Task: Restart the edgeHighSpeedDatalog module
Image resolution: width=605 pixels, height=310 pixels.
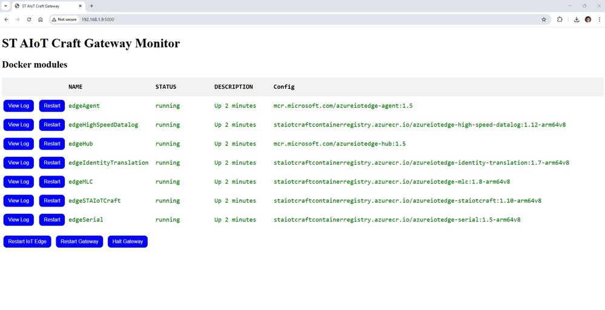Action: click(51, 125)
